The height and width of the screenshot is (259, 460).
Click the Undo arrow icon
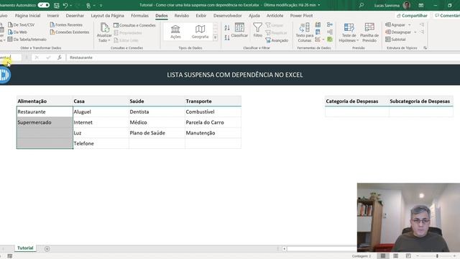[x=65, y=5]
